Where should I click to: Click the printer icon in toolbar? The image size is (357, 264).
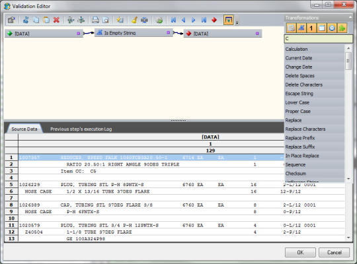tap(95, 20)
